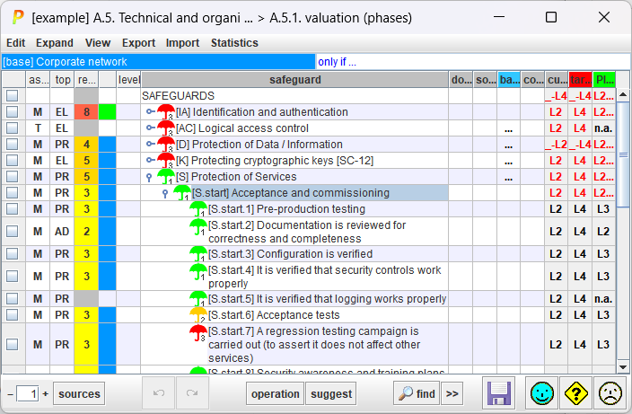Click the green umbrella icon of Protection of Services
Viewport: 632px width, 414px height.
click(166, 177)
